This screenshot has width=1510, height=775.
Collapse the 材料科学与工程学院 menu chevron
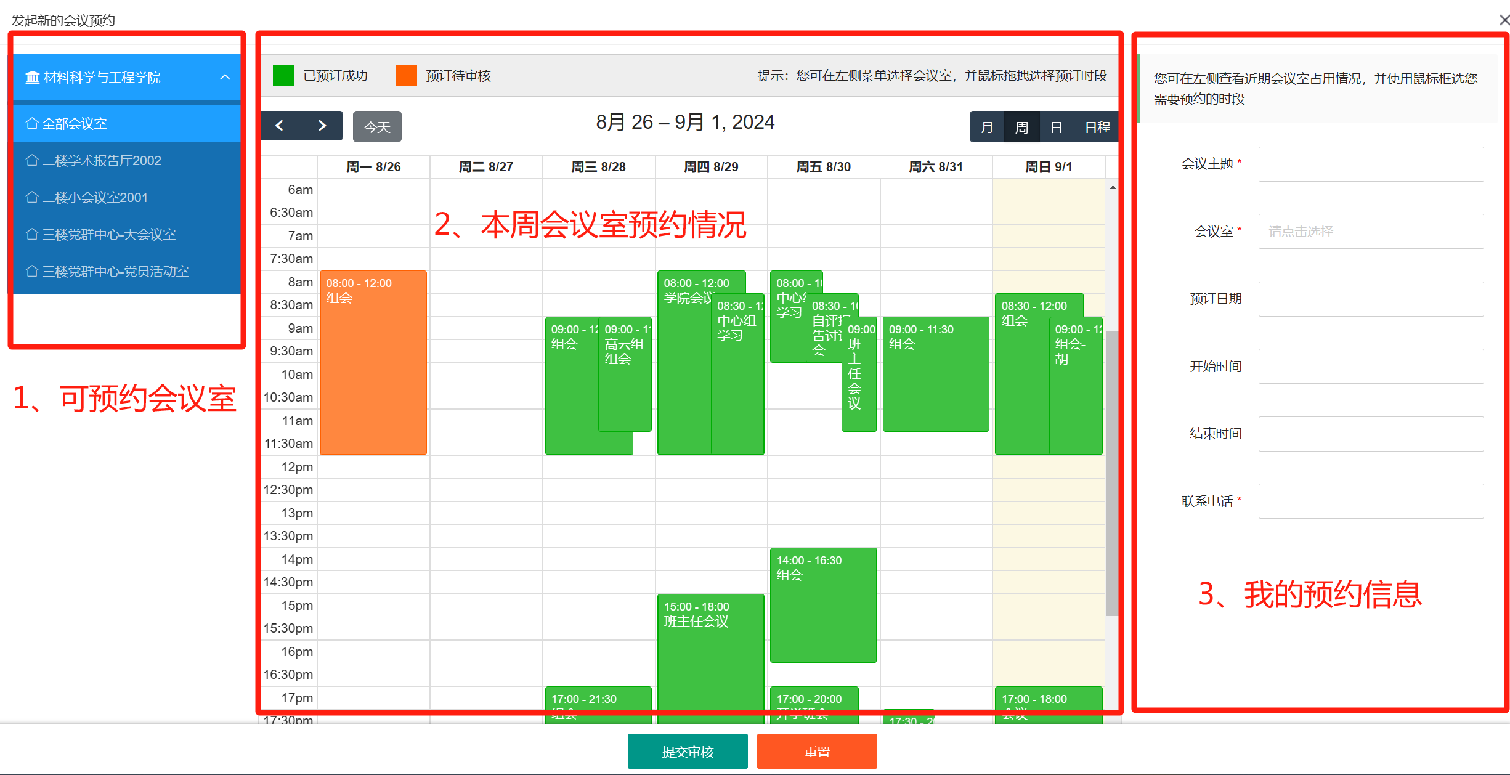click(x=225, y=78)
